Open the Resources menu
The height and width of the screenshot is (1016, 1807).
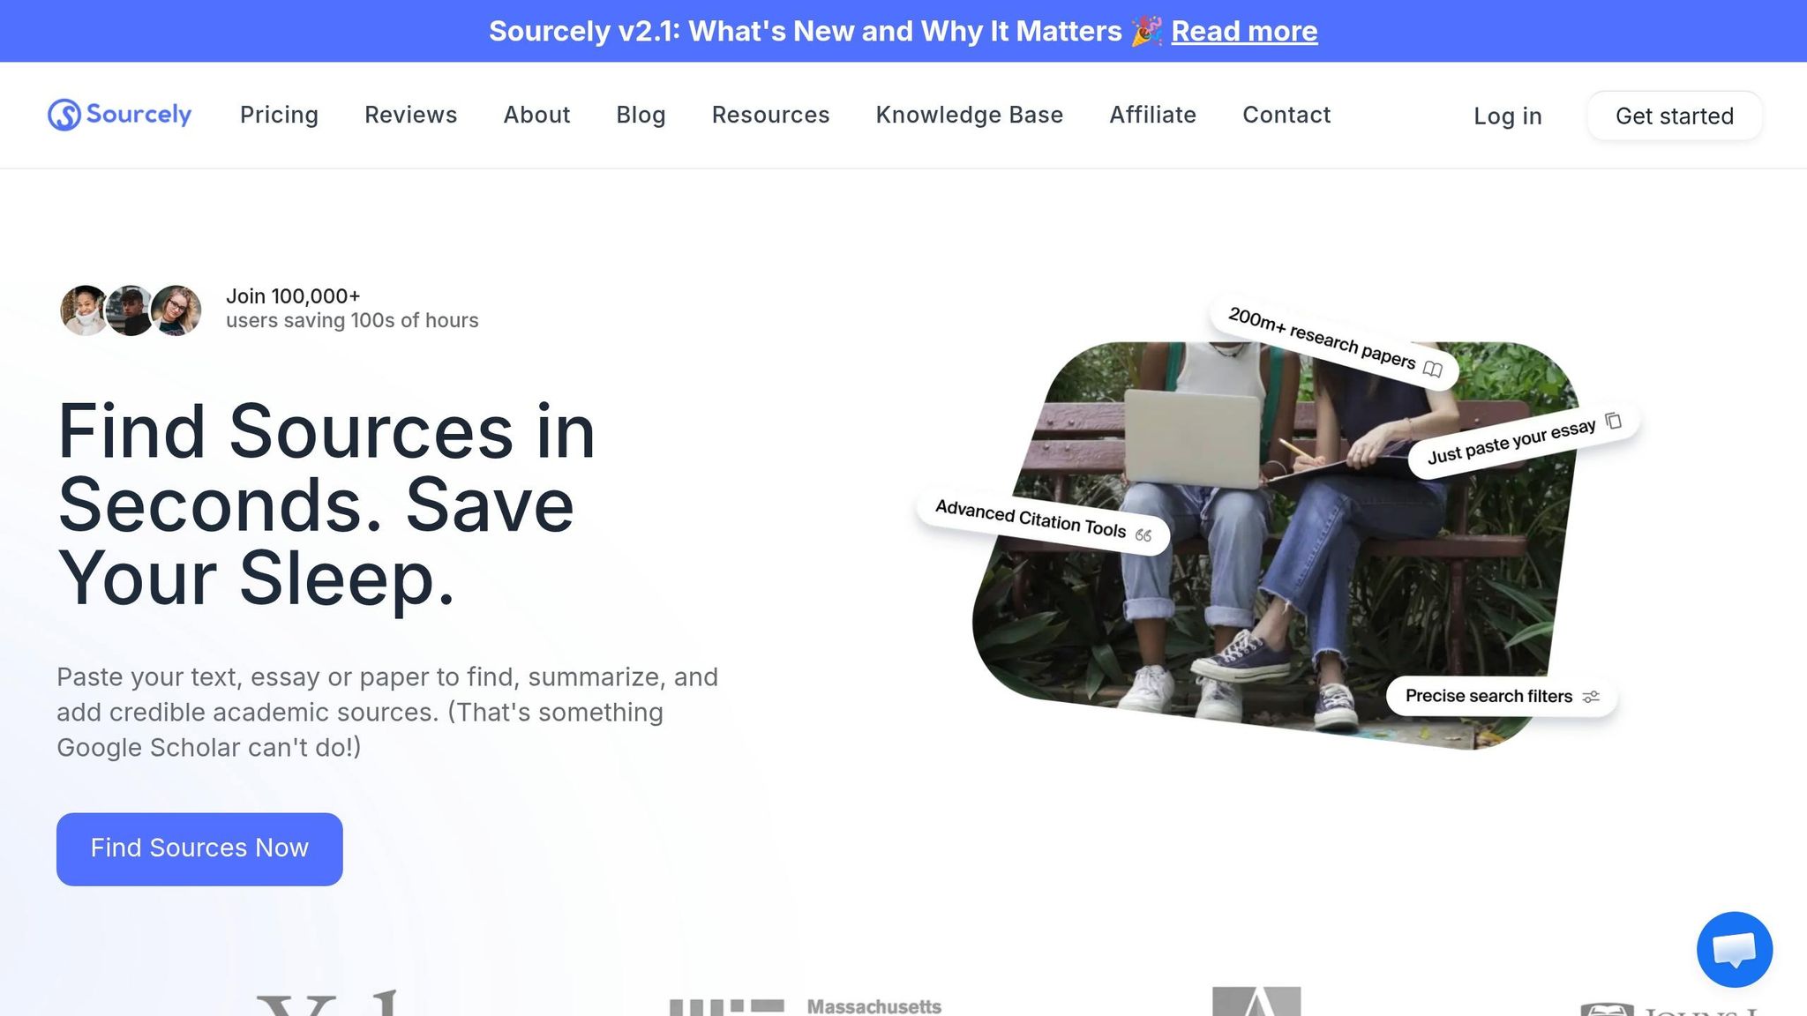tap(770, 115)
